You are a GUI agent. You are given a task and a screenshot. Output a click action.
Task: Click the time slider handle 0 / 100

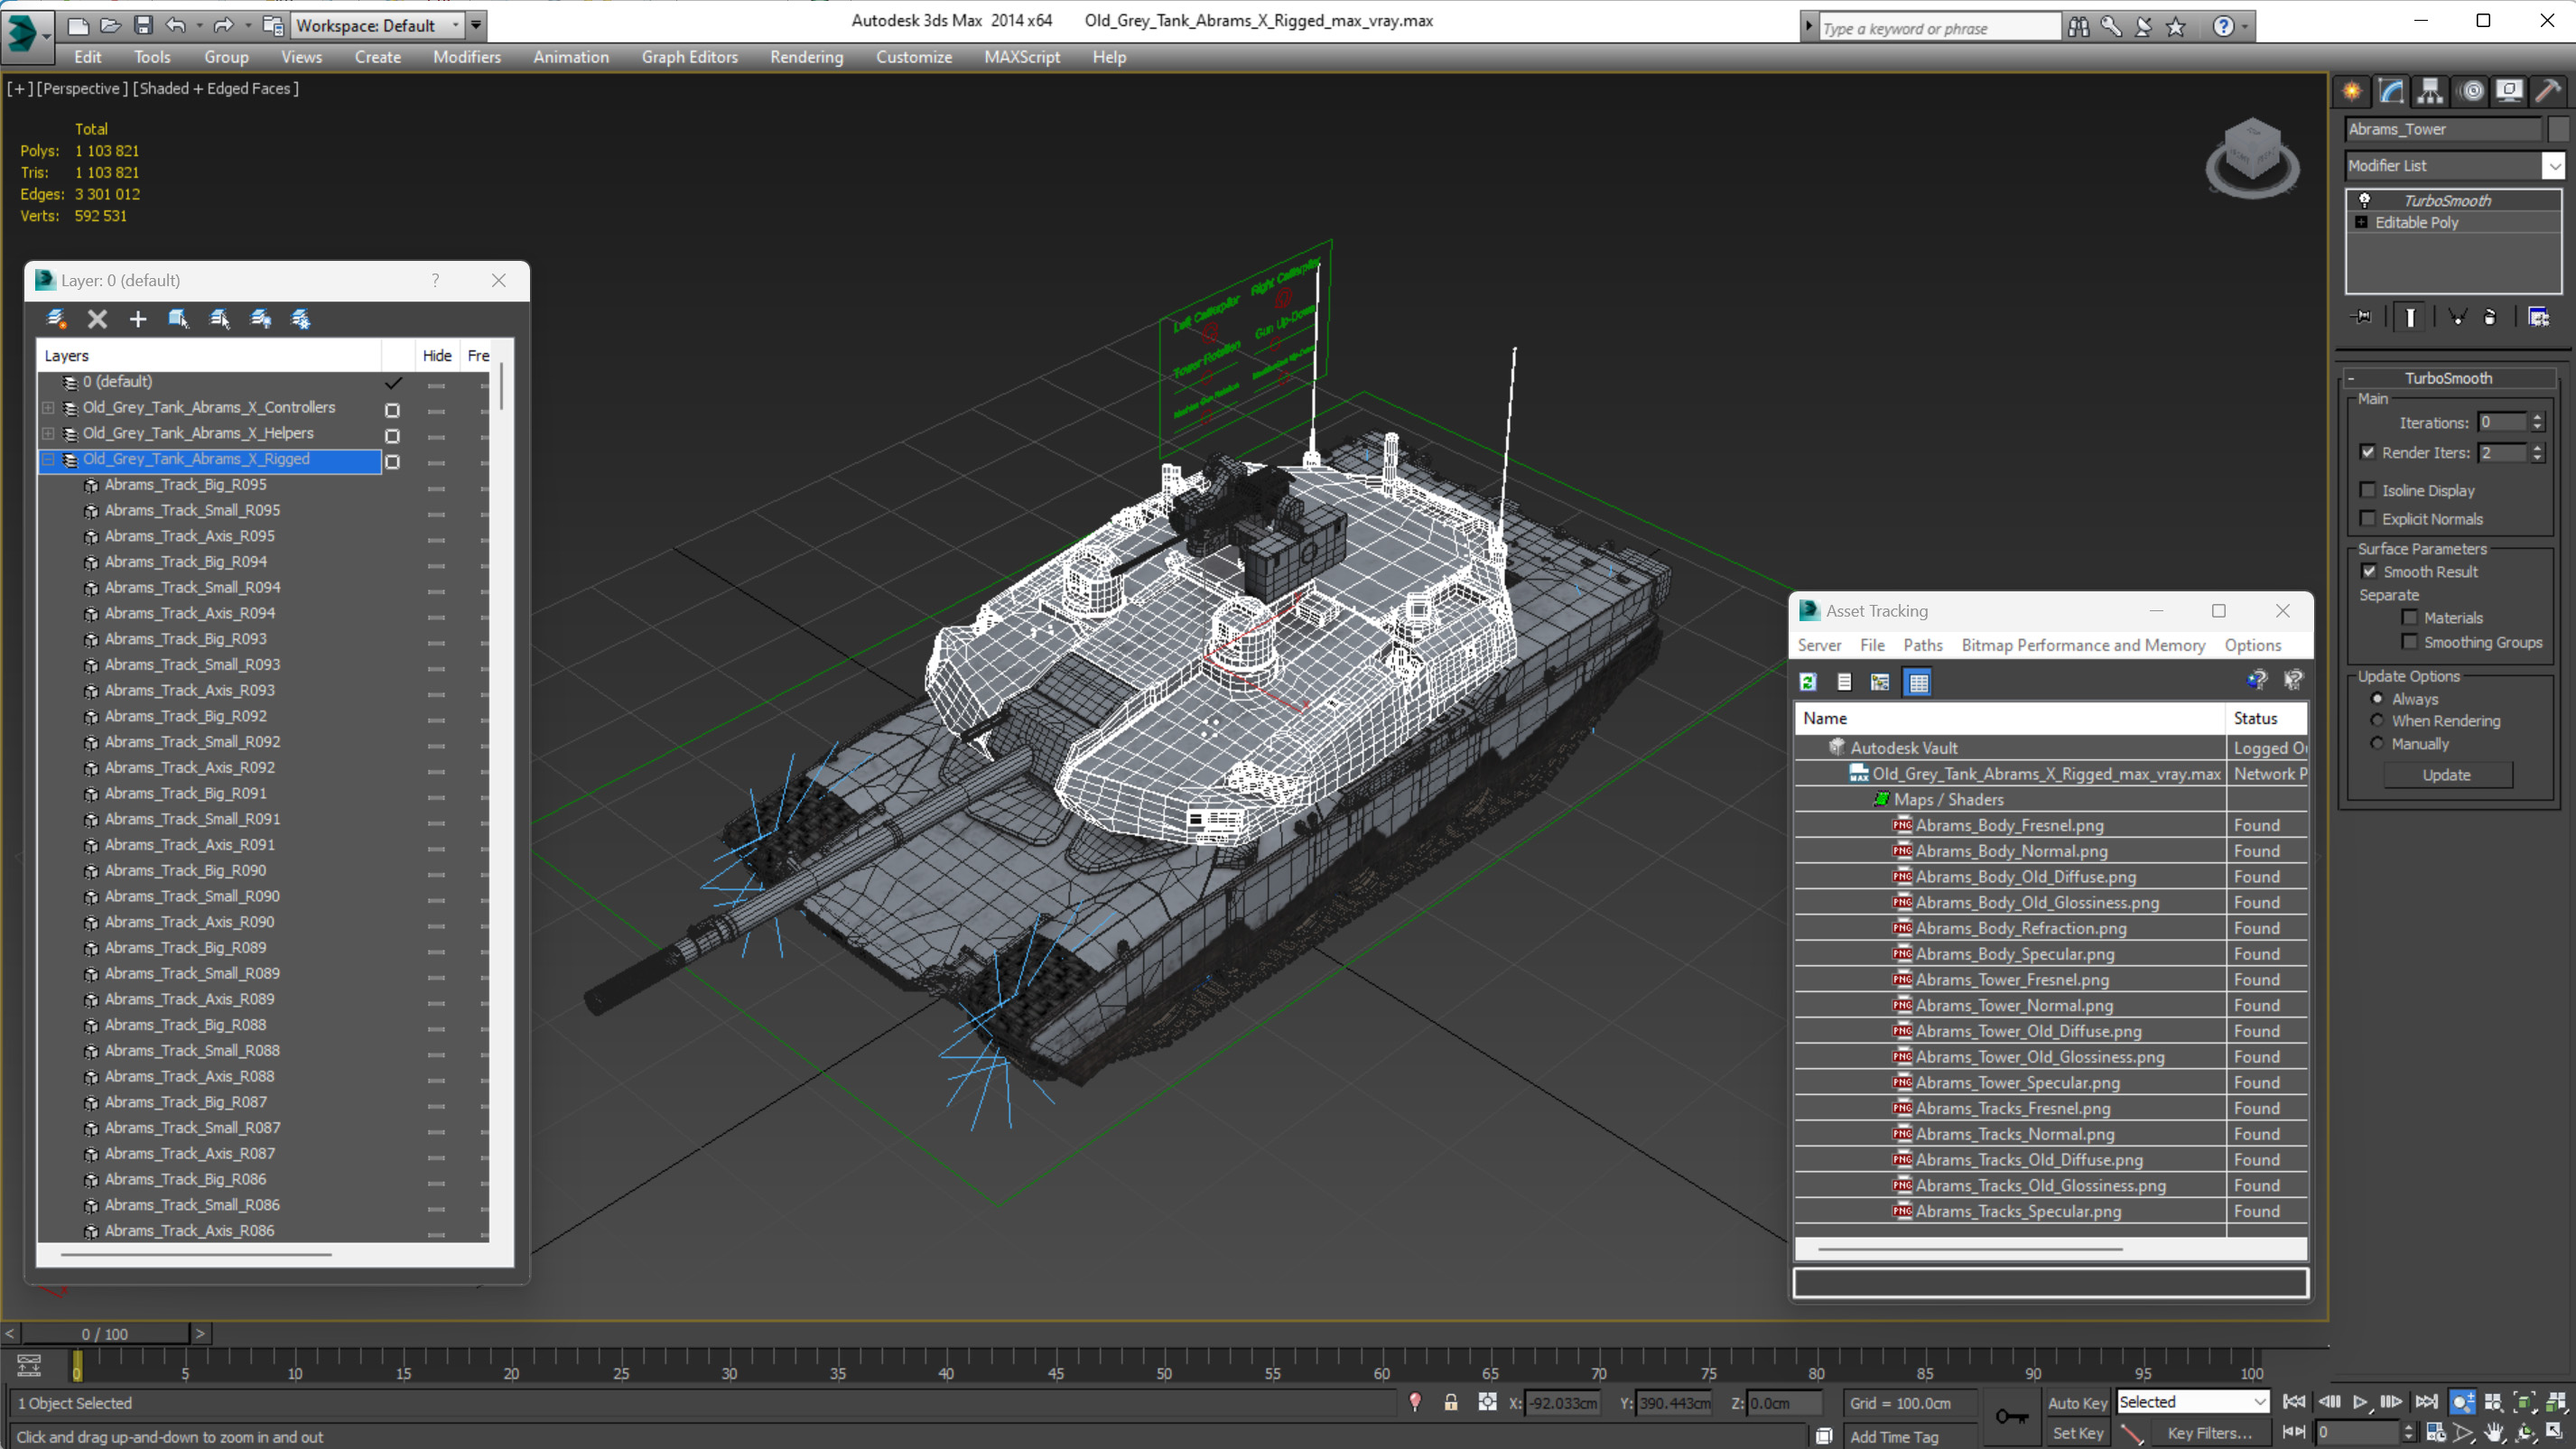(x=105, y=1334)
